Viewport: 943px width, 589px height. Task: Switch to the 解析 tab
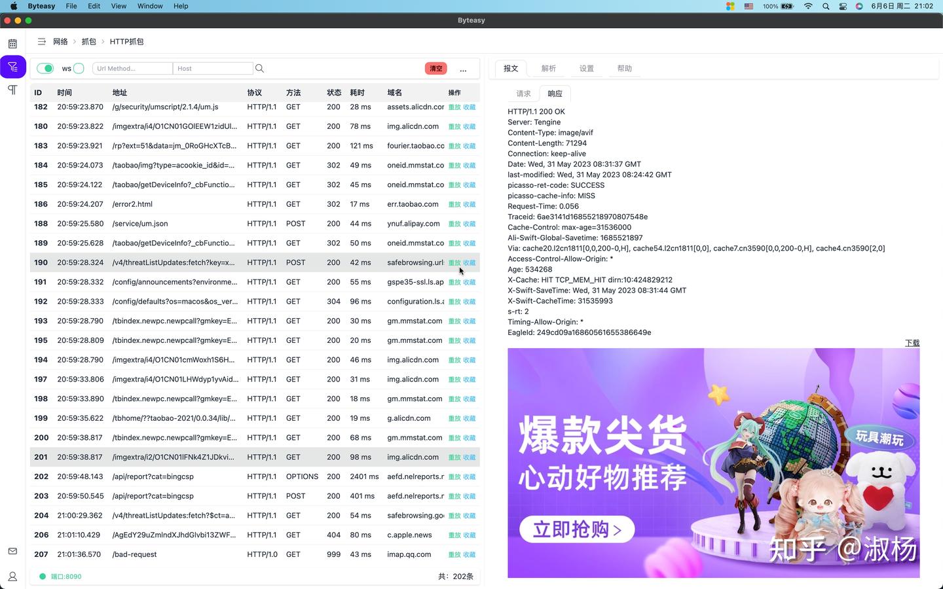(x=549, y=68)
